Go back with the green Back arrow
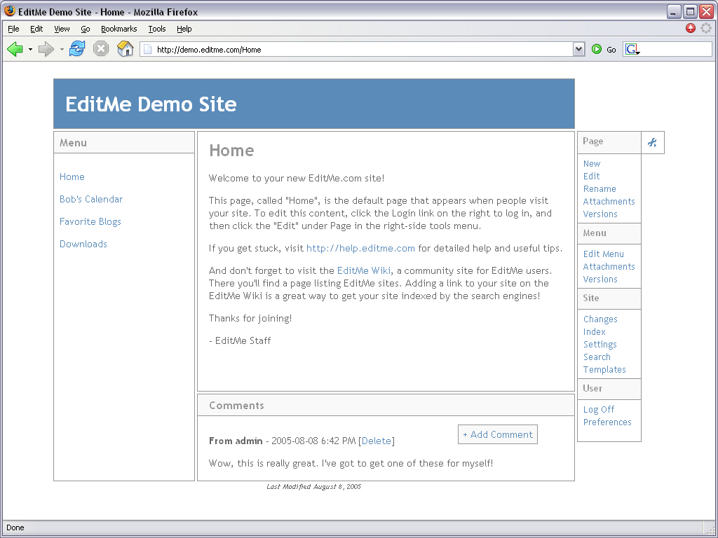The width and height of the screenshot is (718, 538). 15,49
